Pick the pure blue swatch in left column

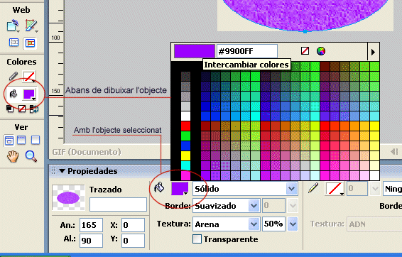[x=185, y=146]
